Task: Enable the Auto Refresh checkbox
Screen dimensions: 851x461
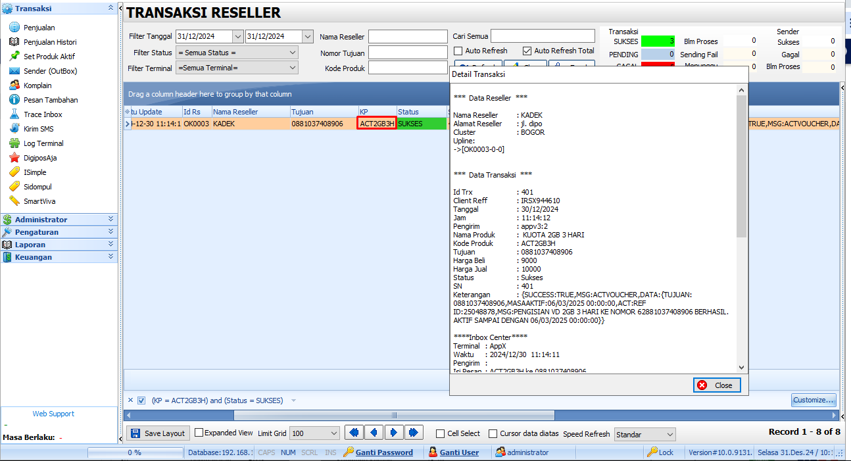Action: 456,51
